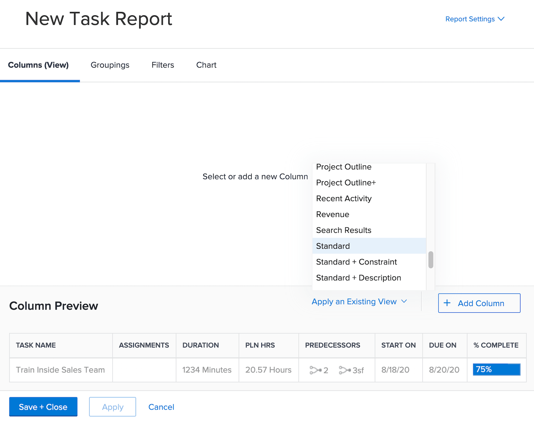Image resolution: width=534 pixels, height=422 pixels.
Task: Select Search Results view option
Action: (x=369, y=230)
